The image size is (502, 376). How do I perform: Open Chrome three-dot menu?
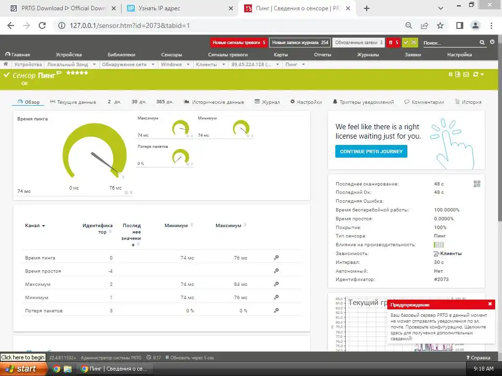point(491,25)
